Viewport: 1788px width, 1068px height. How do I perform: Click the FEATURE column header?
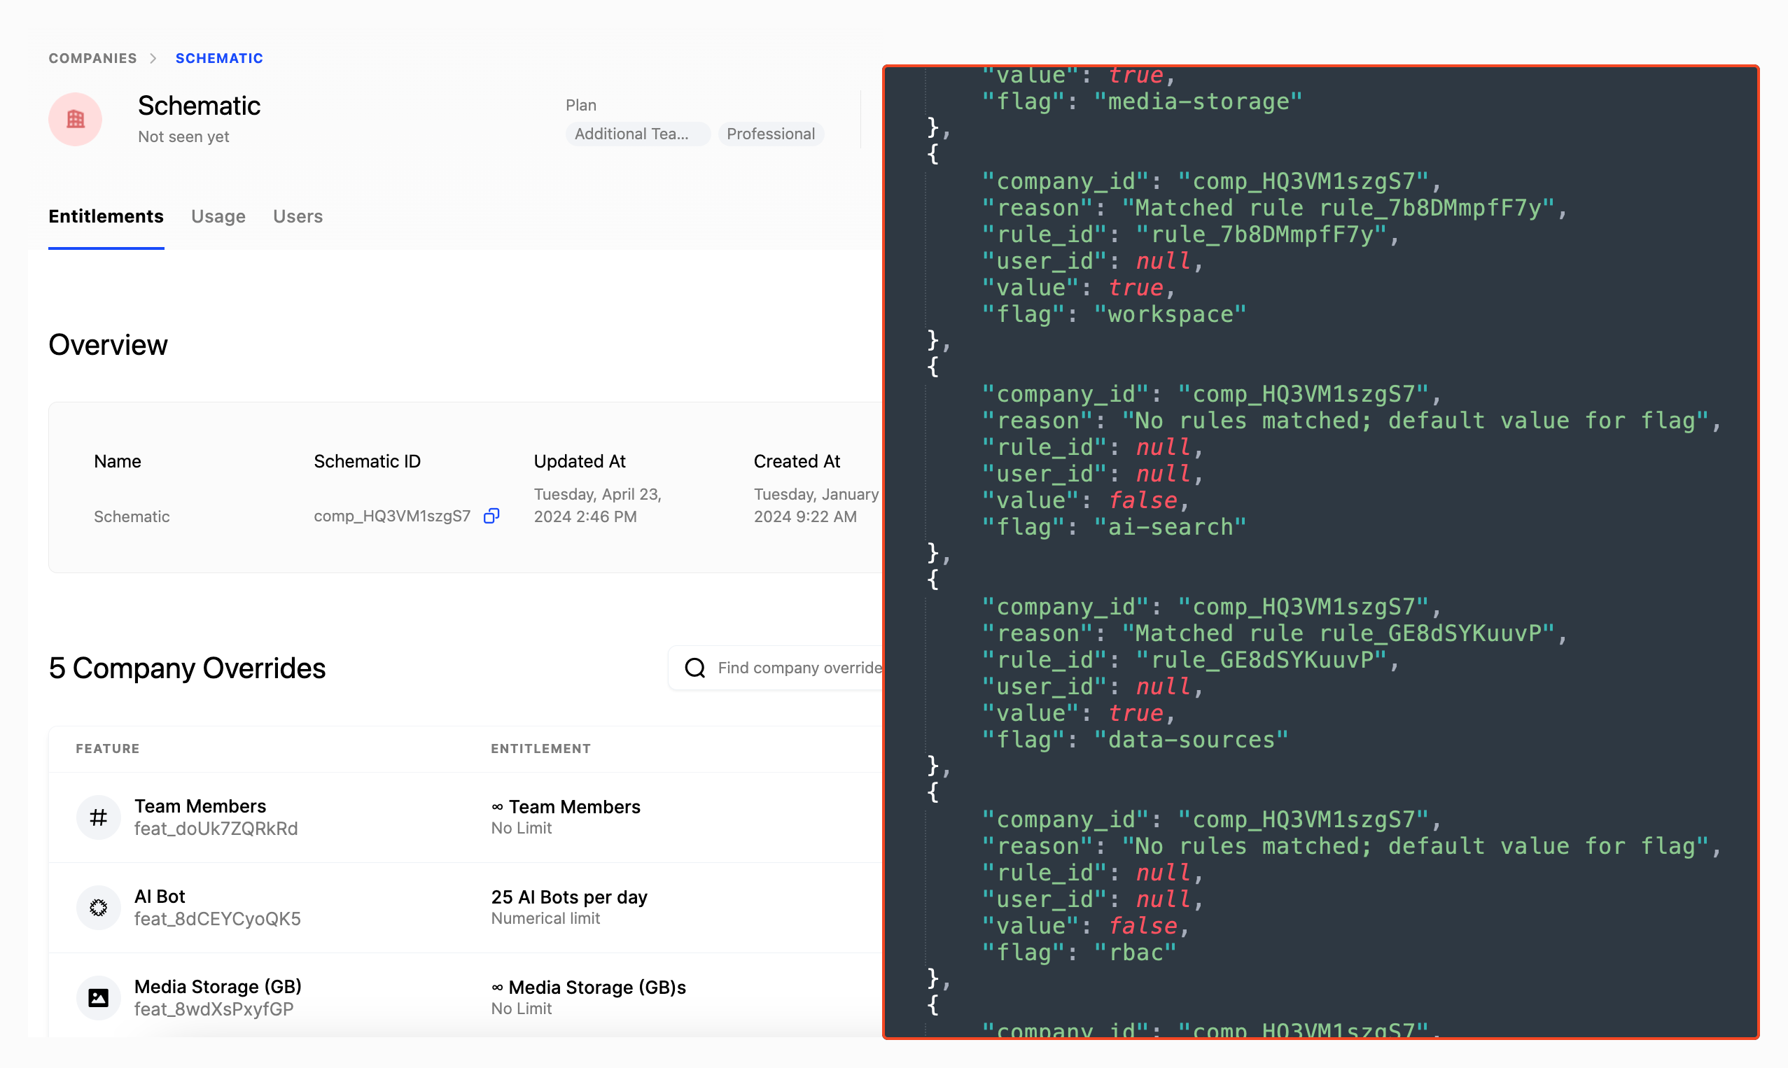coord(107,748)
